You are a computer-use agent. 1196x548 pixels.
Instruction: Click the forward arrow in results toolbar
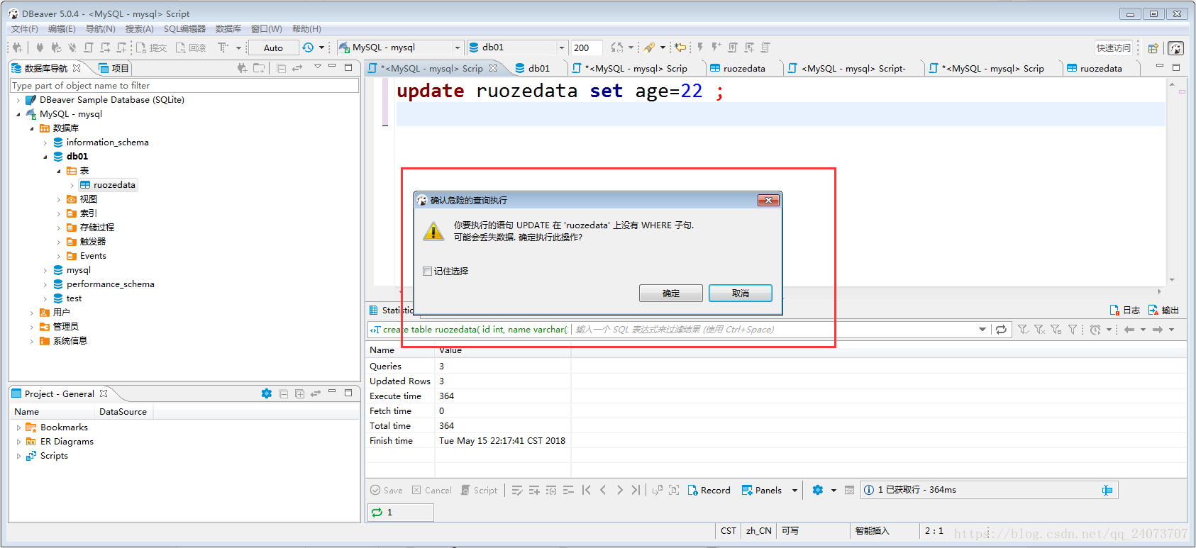[x=1158, y=330]
